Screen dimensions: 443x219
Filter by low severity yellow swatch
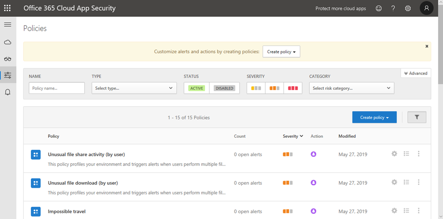point(256,88)
